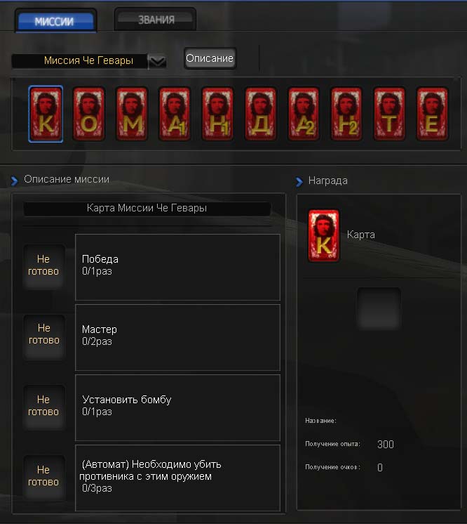Click the empty reward slot
Image resolution: width=467 pixels, height=524 pixels.
[379, 308]
